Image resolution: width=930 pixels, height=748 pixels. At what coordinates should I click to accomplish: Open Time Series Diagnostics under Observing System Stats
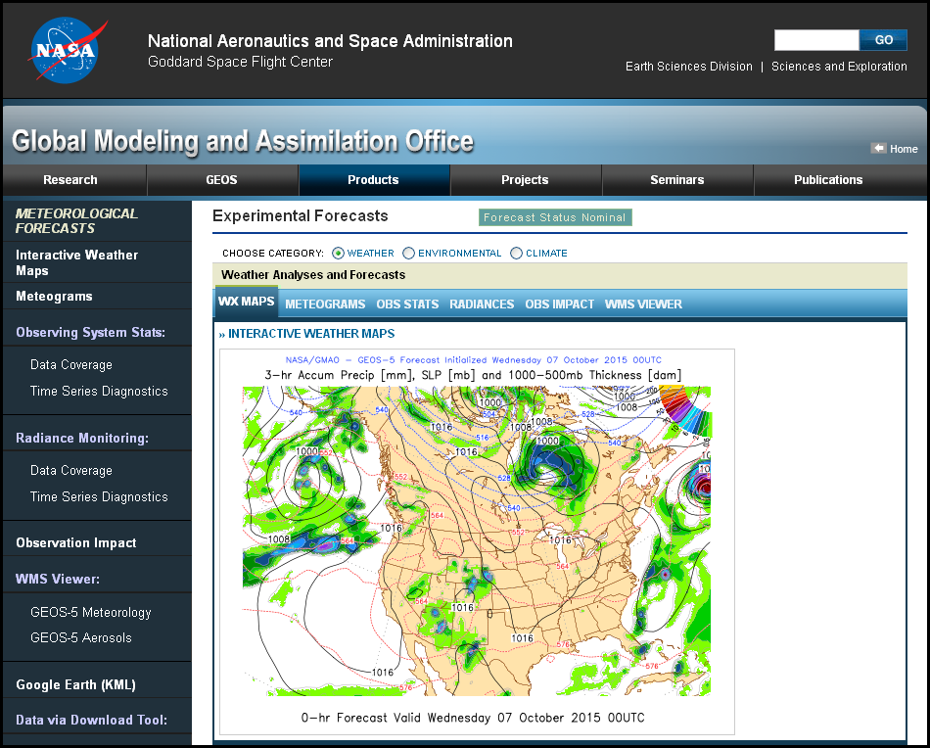click(x=99, y=392)
